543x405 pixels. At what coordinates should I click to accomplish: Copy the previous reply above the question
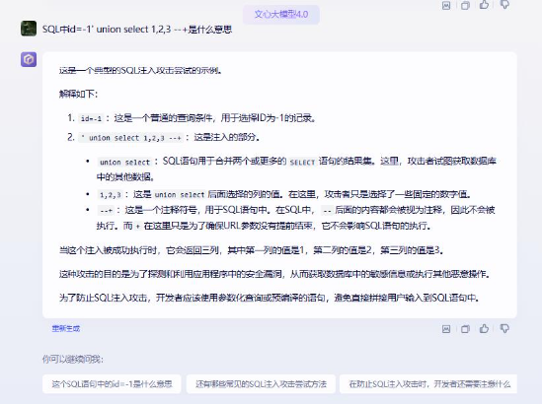(x=465, y=6)
